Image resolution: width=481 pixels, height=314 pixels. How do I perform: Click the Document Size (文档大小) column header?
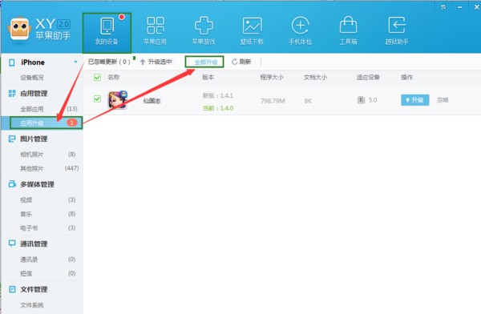coord(315,77)
